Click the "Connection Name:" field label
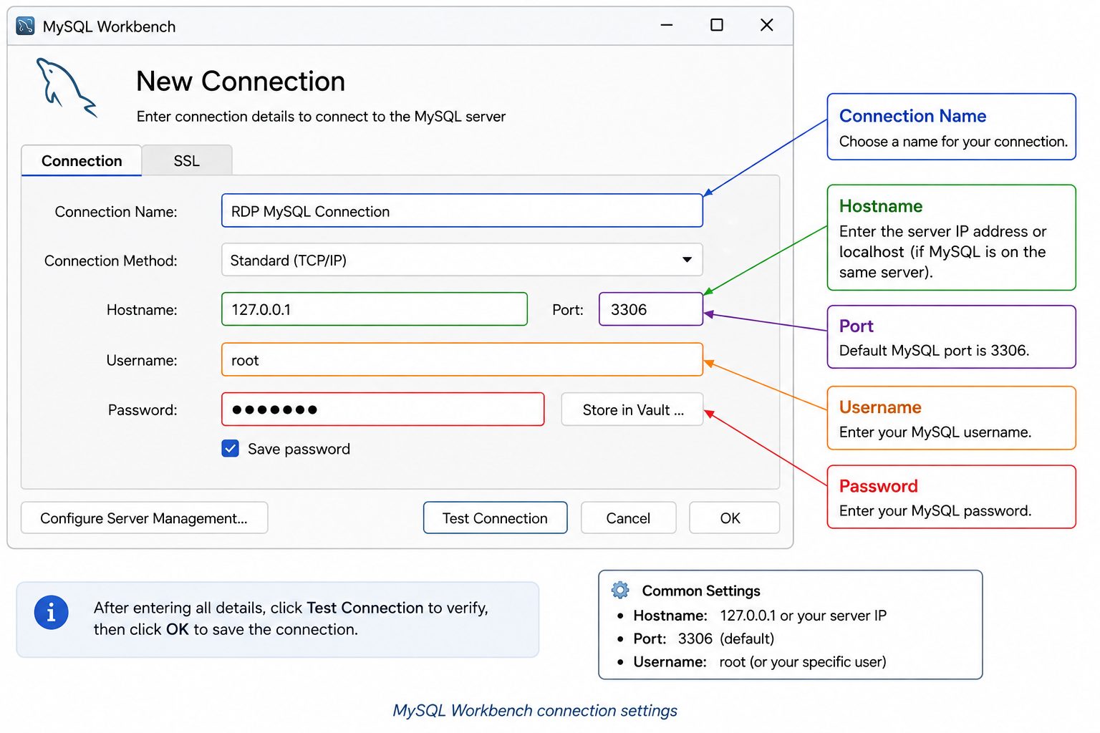 click(x=116, y=212)
